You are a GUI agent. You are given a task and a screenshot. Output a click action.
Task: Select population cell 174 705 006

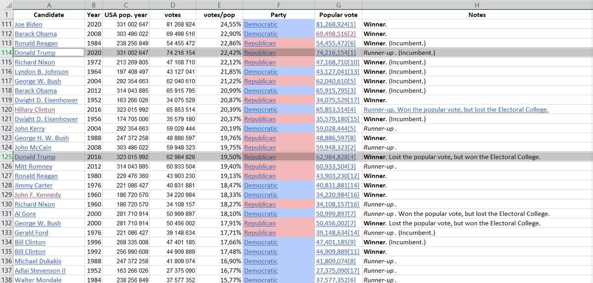point(126,119)
